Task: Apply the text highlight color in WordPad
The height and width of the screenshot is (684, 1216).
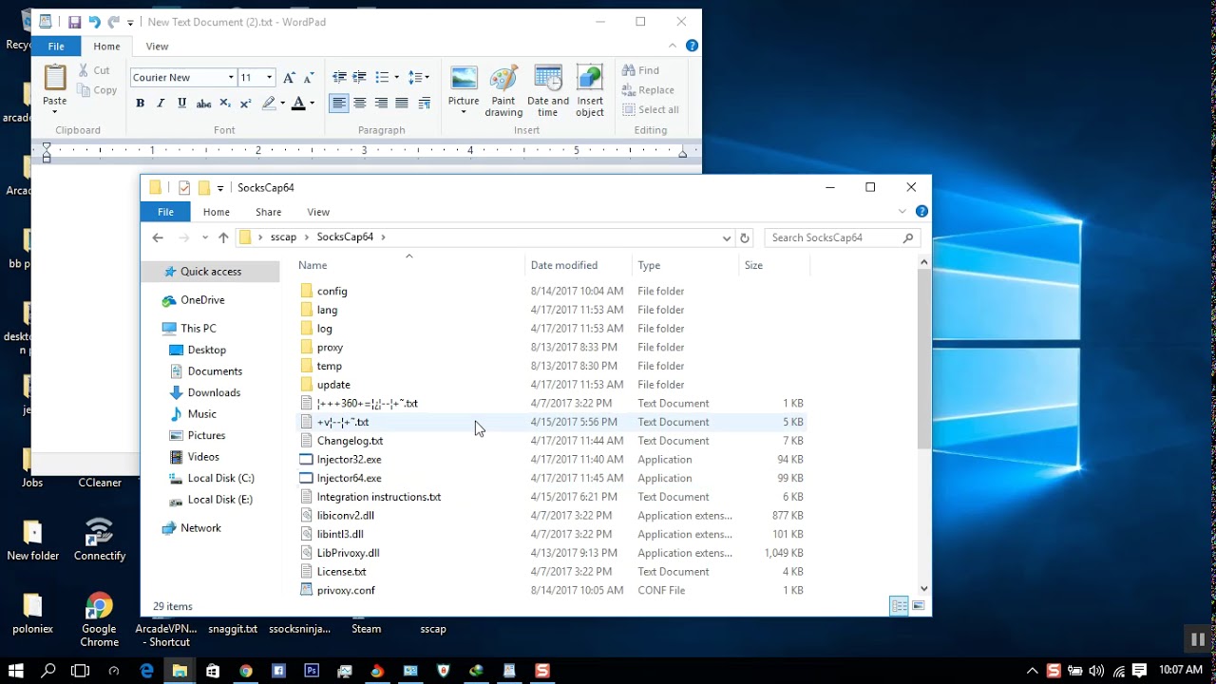Action: pyautogui.click(x=269, y=104)
